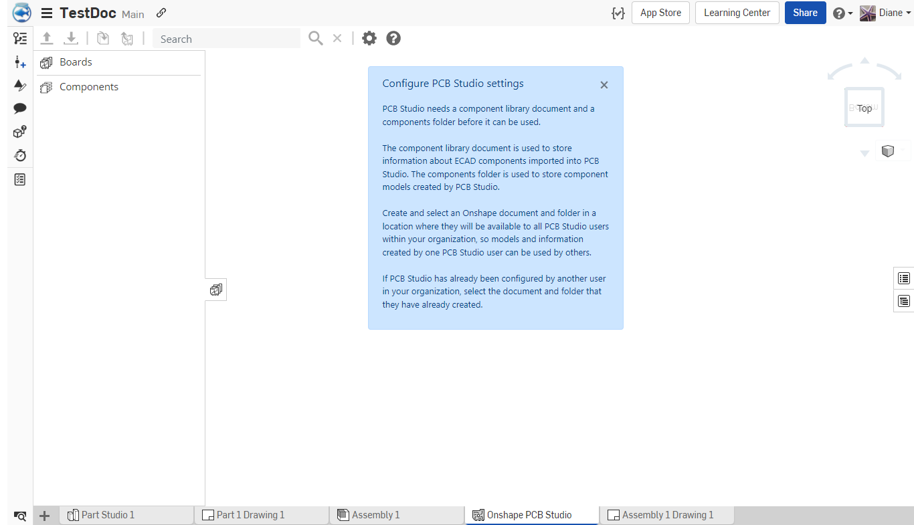Open Diane's user account menu
This screenshot has height=525, width=914.
point(885,13)
